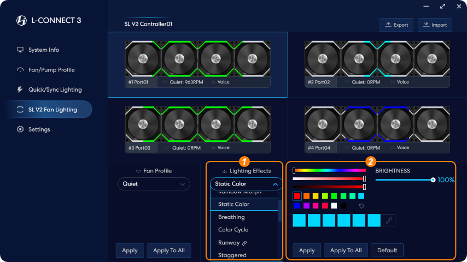Toggle the color link chain button
Image resolution: width=467 pixels, height=262 pixels.
pyautogui.click(x=389, y=220)
